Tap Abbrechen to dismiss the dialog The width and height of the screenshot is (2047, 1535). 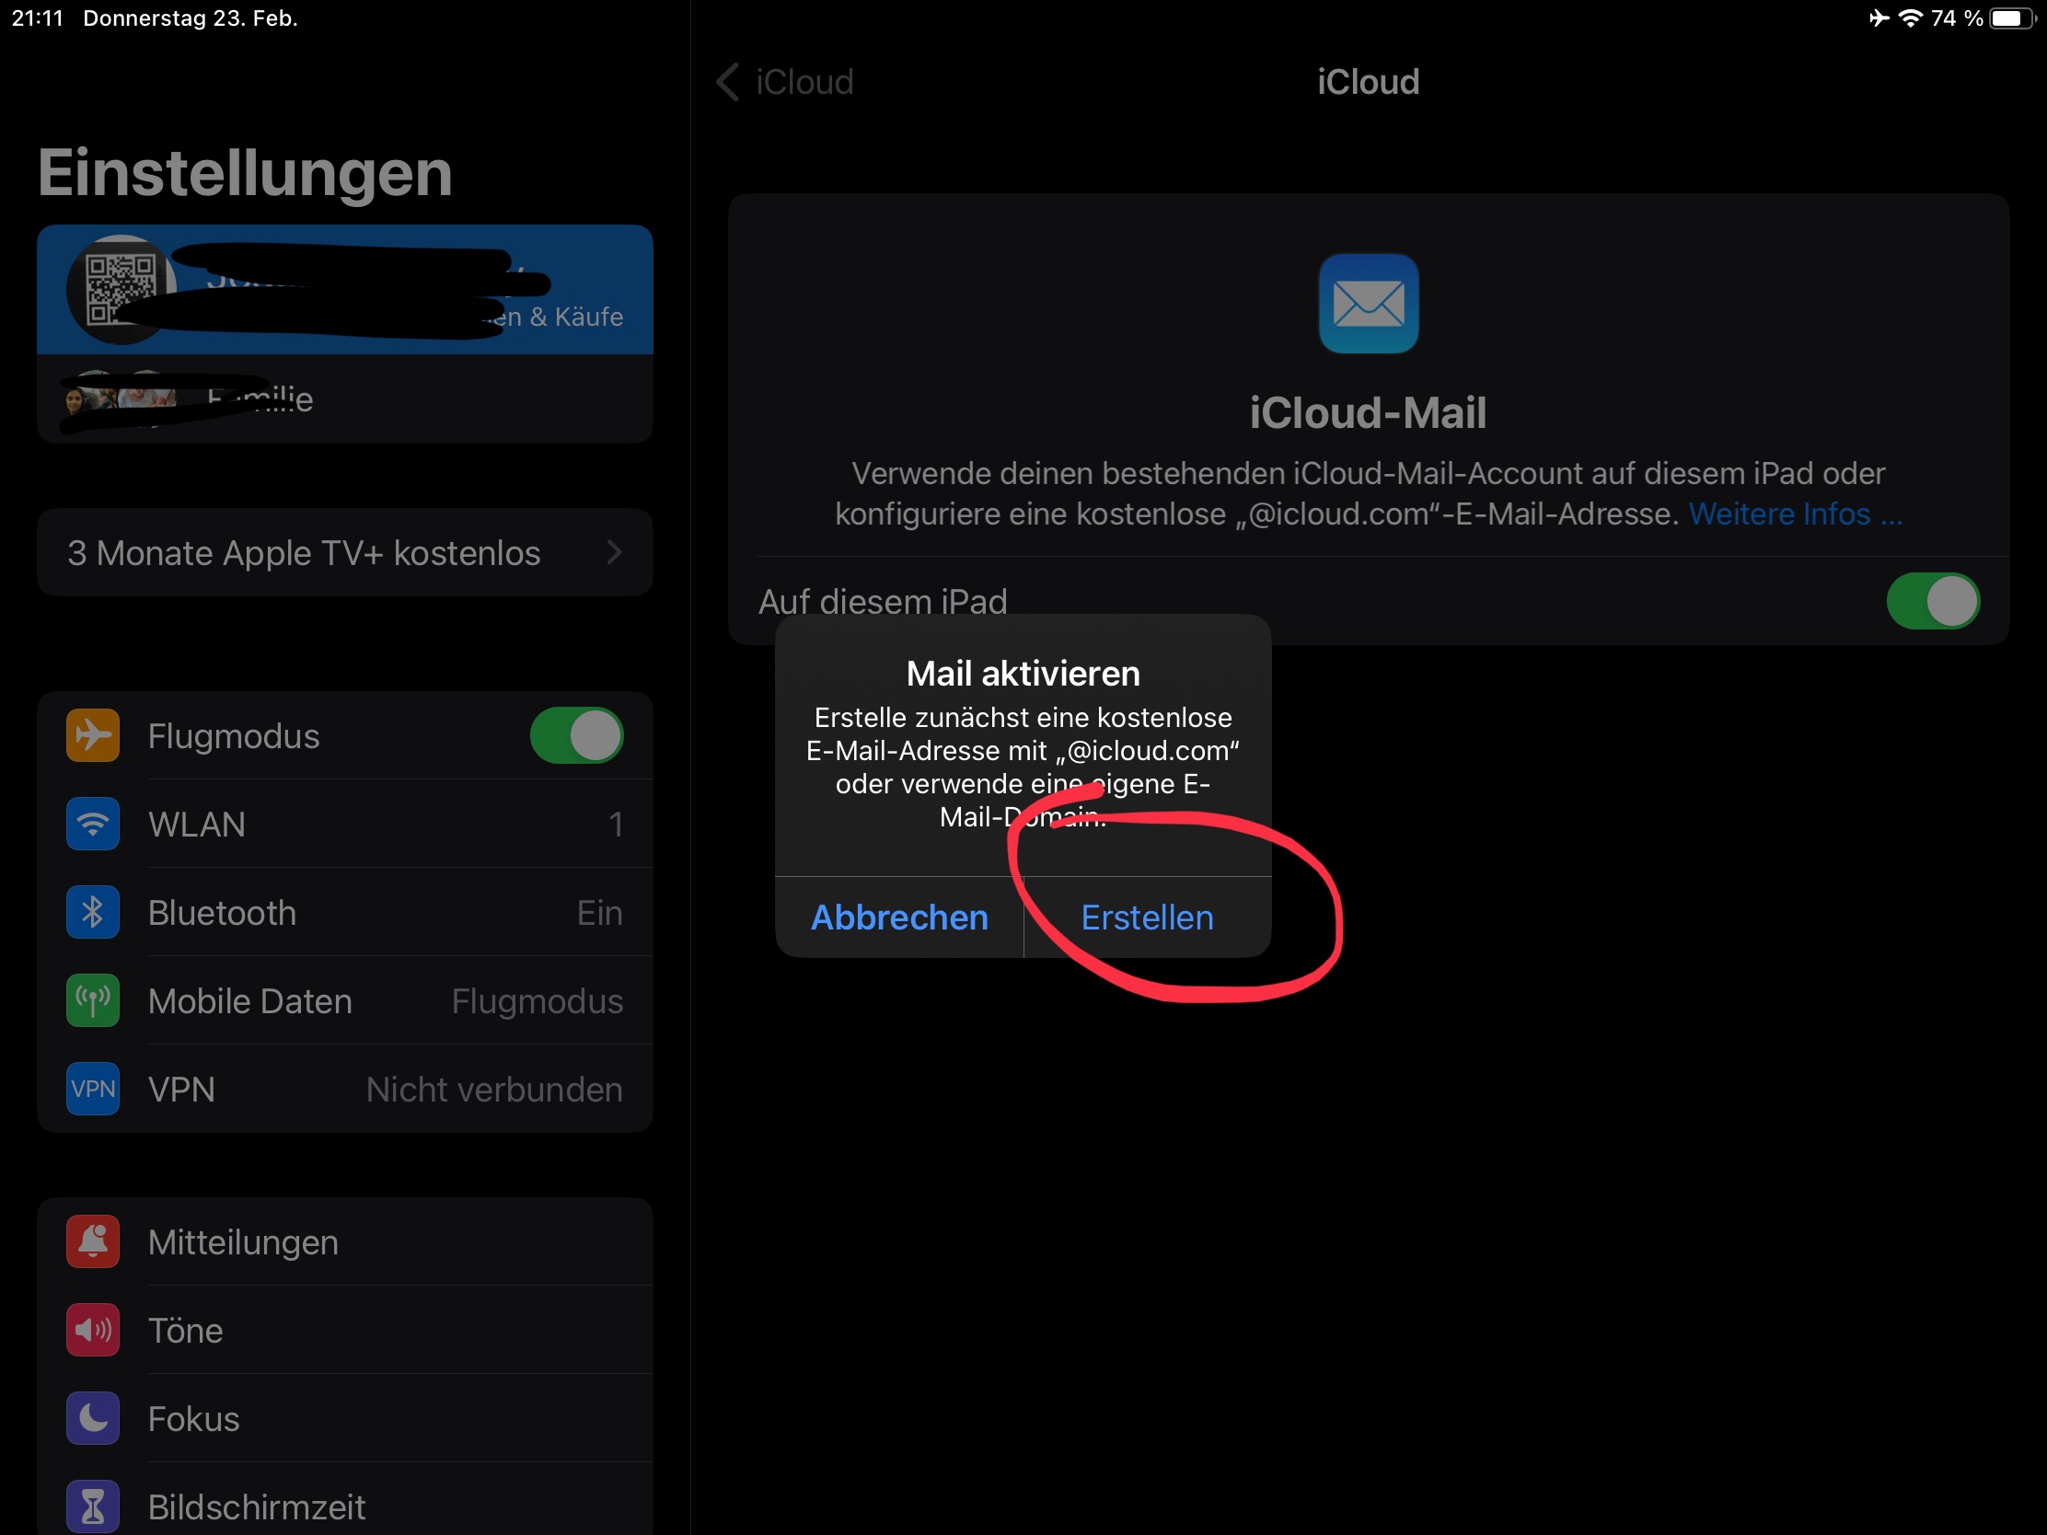[x=899, y=918]
